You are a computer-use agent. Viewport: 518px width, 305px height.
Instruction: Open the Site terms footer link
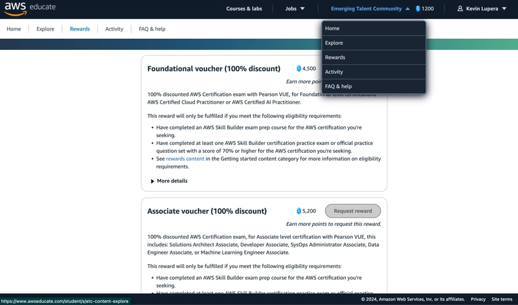click(x=502, y=299)
